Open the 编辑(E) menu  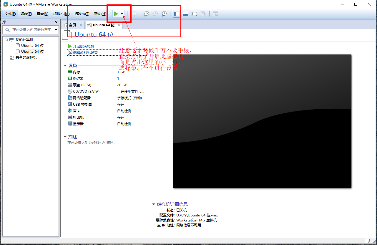click(26, 14)
